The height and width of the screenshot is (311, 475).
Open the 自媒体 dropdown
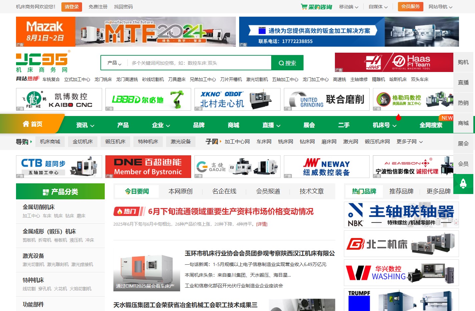click(378, 7)
